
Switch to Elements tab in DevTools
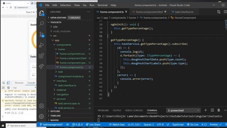point(19,83)
